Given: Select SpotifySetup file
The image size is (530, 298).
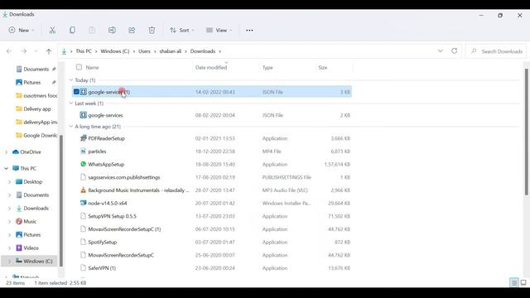Looking at the screenshot, I should pyautogui.click(x=212, y=243).
